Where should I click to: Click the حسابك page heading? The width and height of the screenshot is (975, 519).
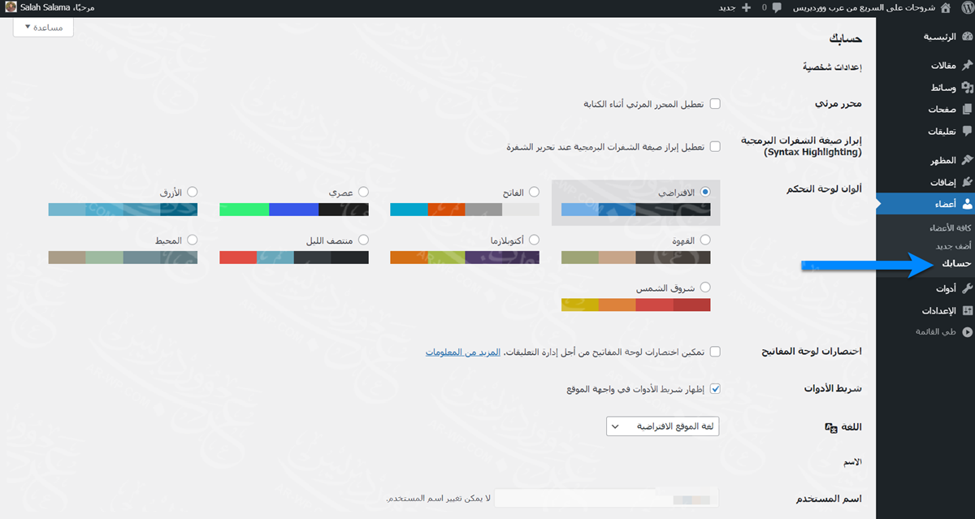(x=845, y=38)
